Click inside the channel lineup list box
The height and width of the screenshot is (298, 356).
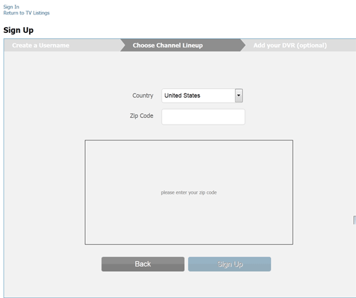(189, 192)
